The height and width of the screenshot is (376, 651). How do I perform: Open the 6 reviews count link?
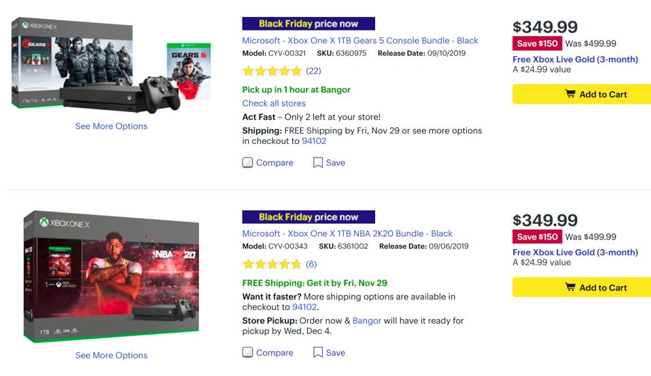point(311,265)
